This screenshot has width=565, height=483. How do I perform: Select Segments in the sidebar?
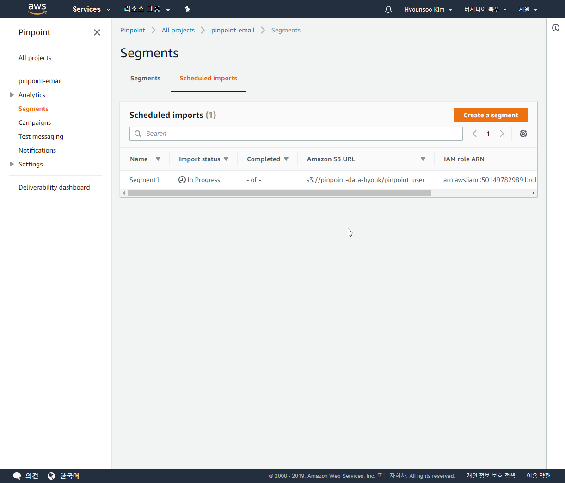click(x=33, y=109)
